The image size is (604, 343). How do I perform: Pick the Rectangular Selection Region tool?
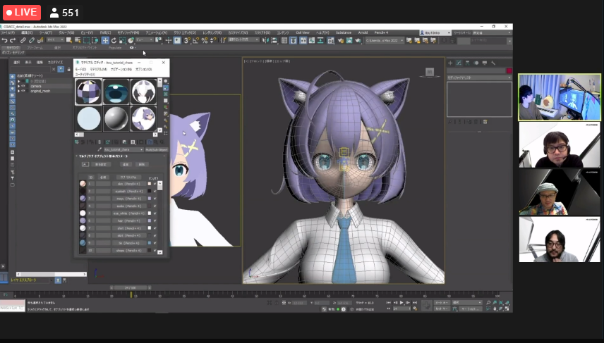click(x=86, y=40)
